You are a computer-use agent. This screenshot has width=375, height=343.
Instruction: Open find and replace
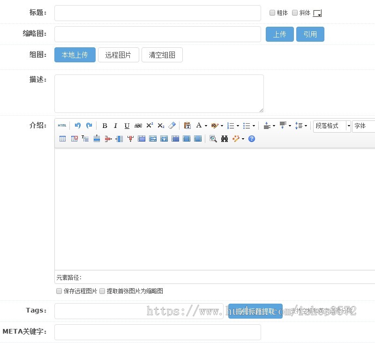(x=225, y=139)
